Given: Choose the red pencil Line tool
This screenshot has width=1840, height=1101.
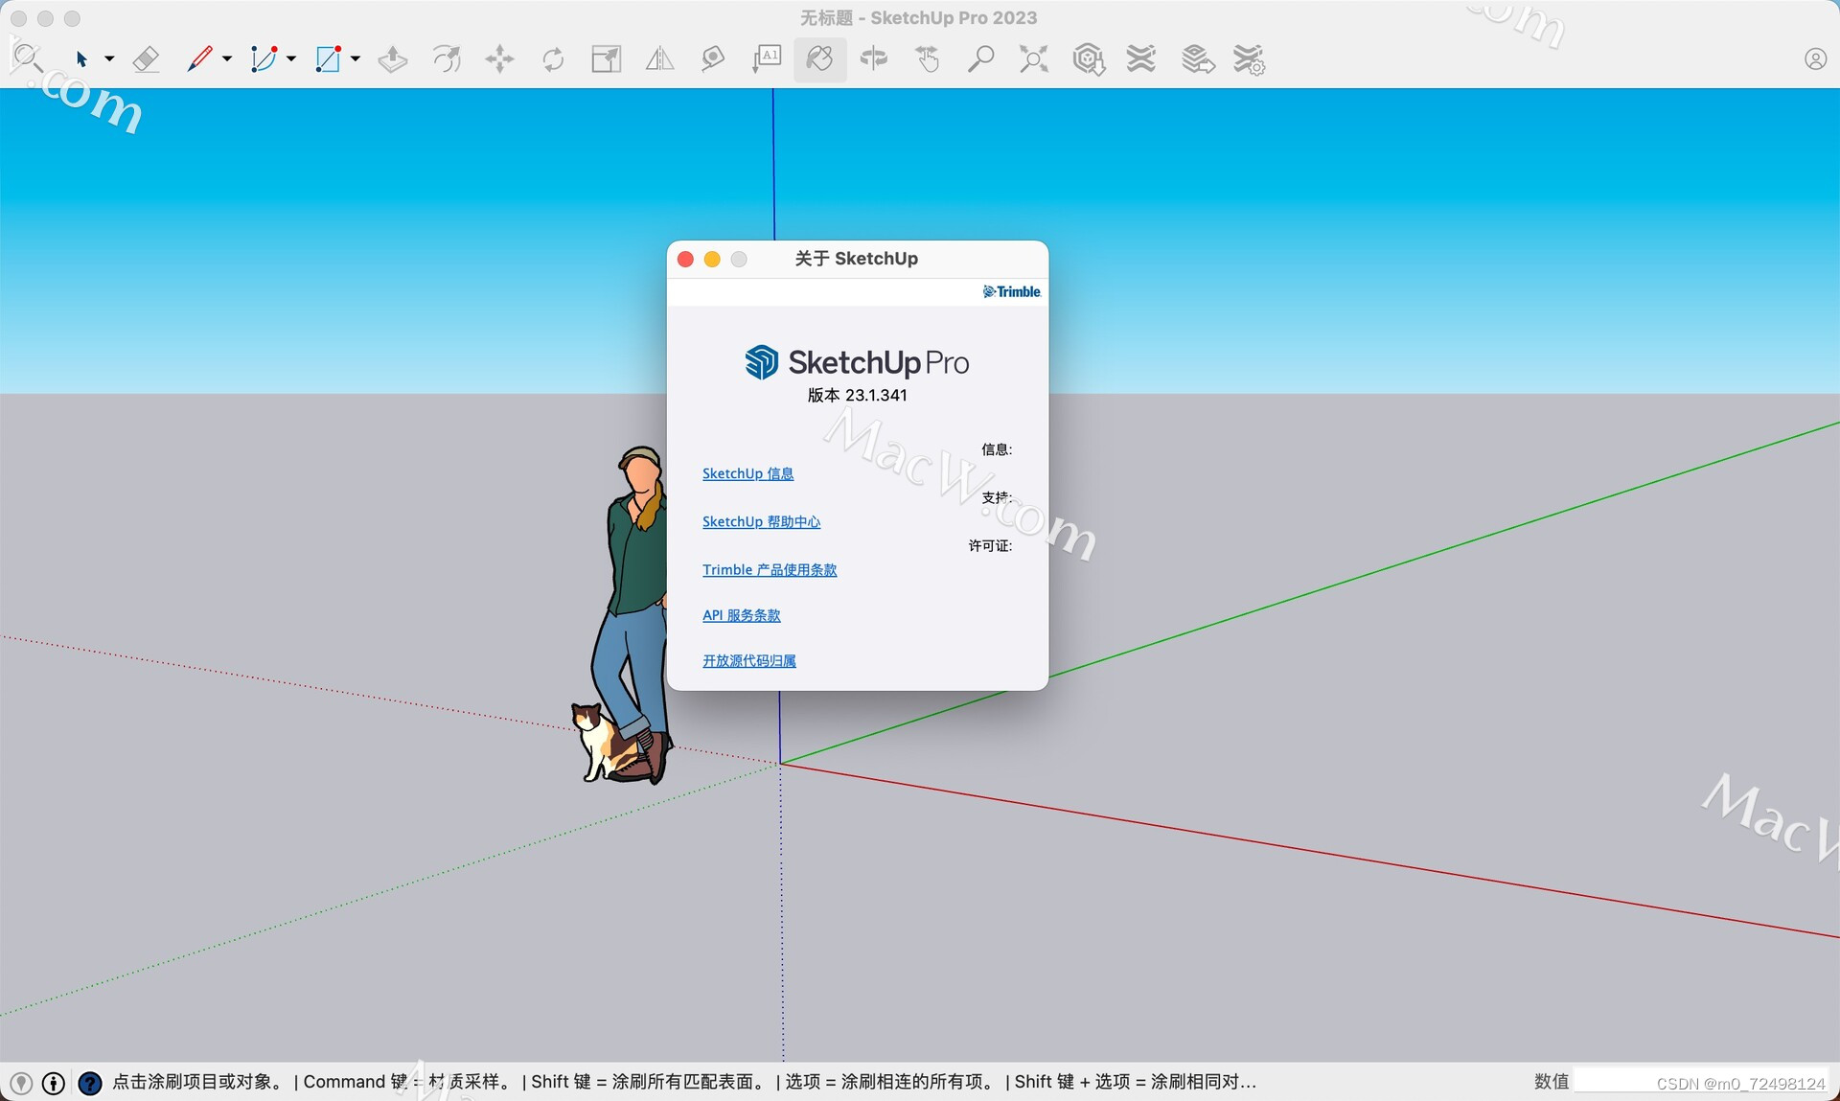Looking at the screenshot, I should point(199,59).
